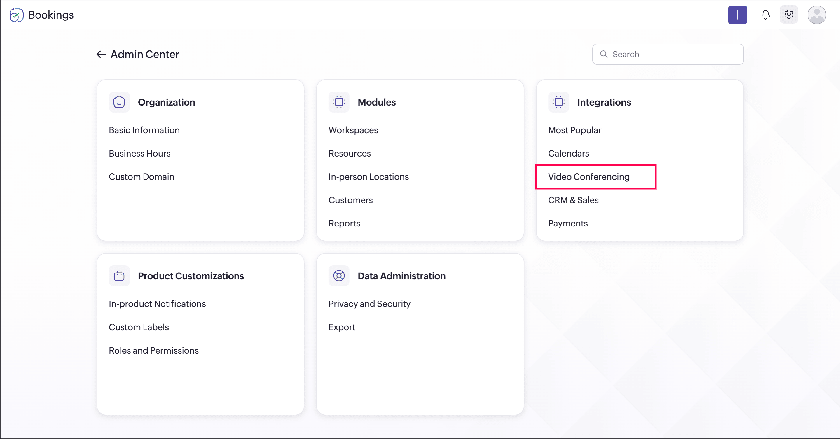
Task: Click the Product Customizations bag icon
Action: point(119,276)
